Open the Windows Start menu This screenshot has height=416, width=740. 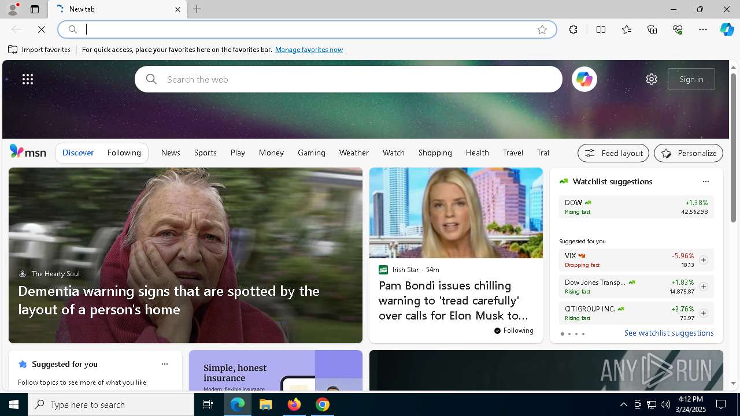(14, 404)
